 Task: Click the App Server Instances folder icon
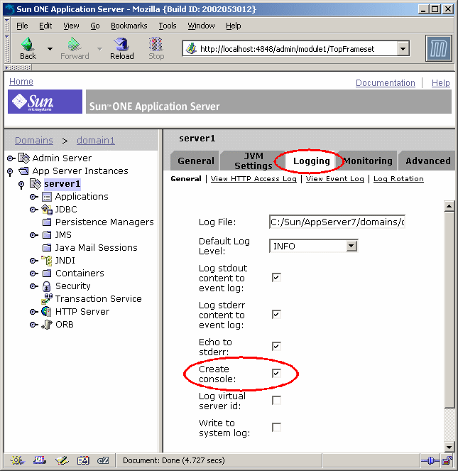point(23,171)
